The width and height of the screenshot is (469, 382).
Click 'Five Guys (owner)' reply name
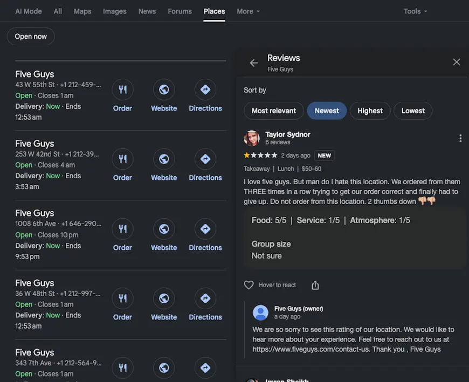[299, 309]
